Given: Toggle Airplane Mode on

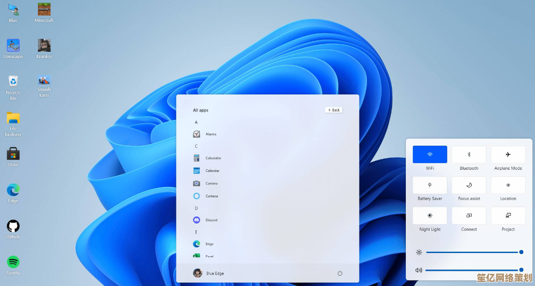Looking at the screenshot, I should point(508,155).
